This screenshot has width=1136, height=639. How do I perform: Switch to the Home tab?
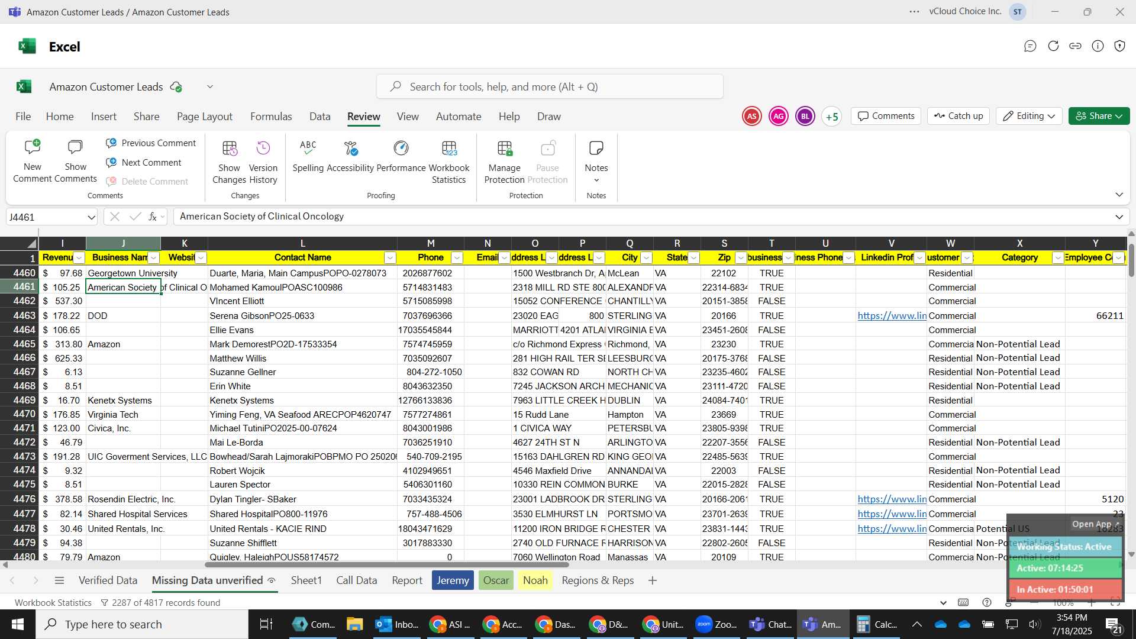point(60,117)
